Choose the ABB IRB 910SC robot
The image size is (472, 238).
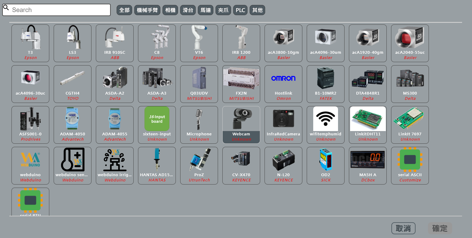(x=115, y=43)
